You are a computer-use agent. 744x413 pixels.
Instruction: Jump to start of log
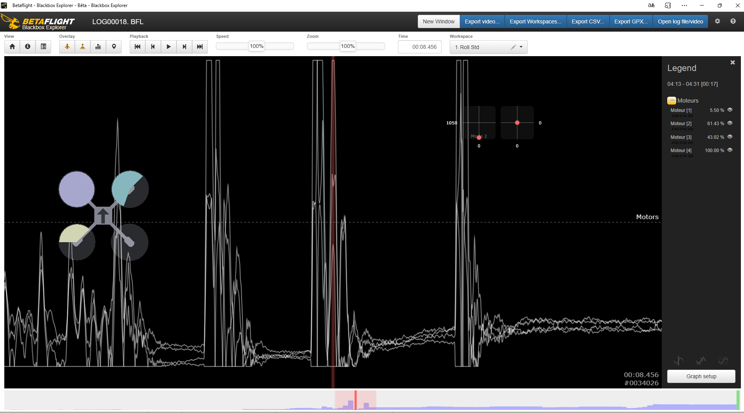pyautogui.click(x=137, y=47)
